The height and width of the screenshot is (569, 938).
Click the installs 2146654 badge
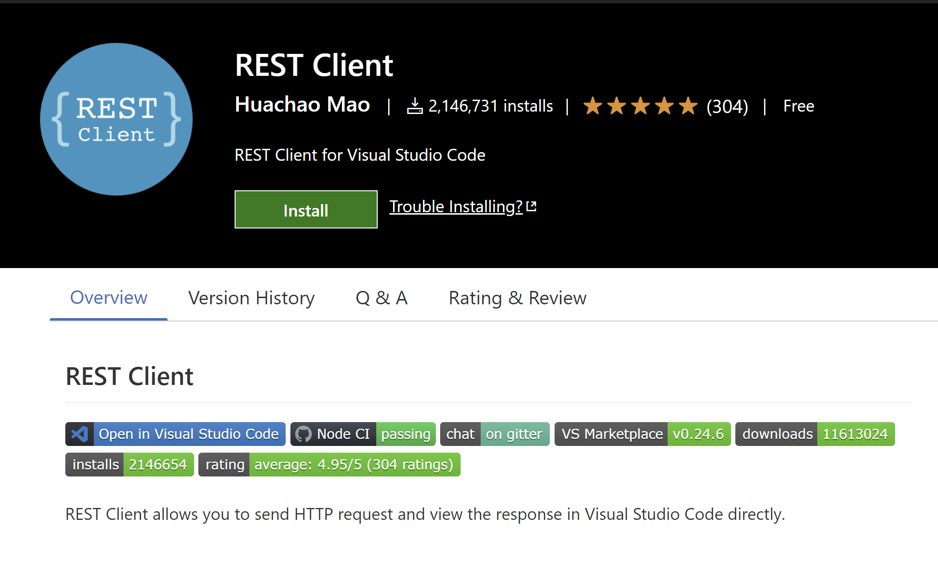click(129, 464)
